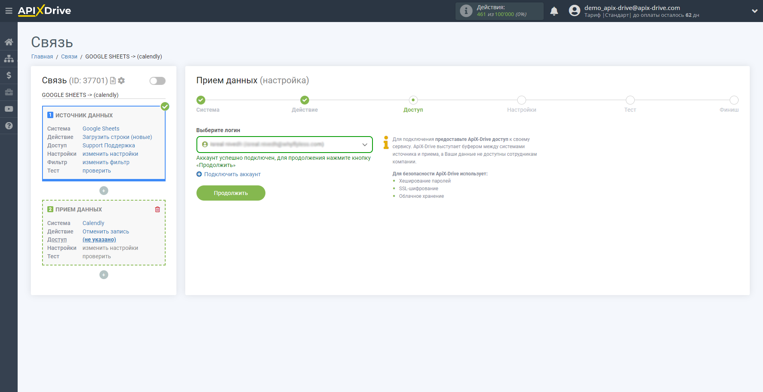Click the connection document copy icon
The image size is (763, 392).
pyautogui.click(x=113, y=80)
